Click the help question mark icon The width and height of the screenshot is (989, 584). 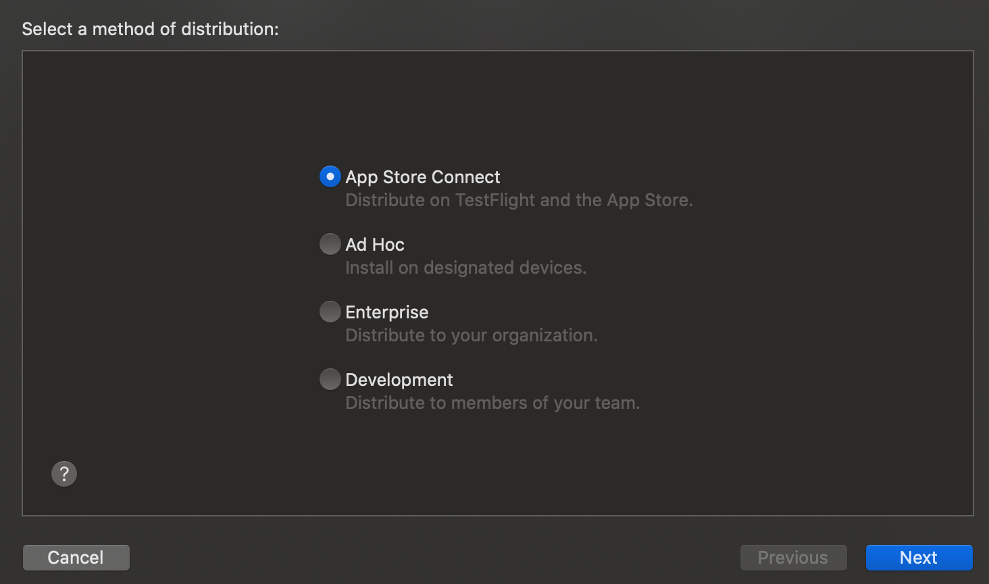click(64, 474)
